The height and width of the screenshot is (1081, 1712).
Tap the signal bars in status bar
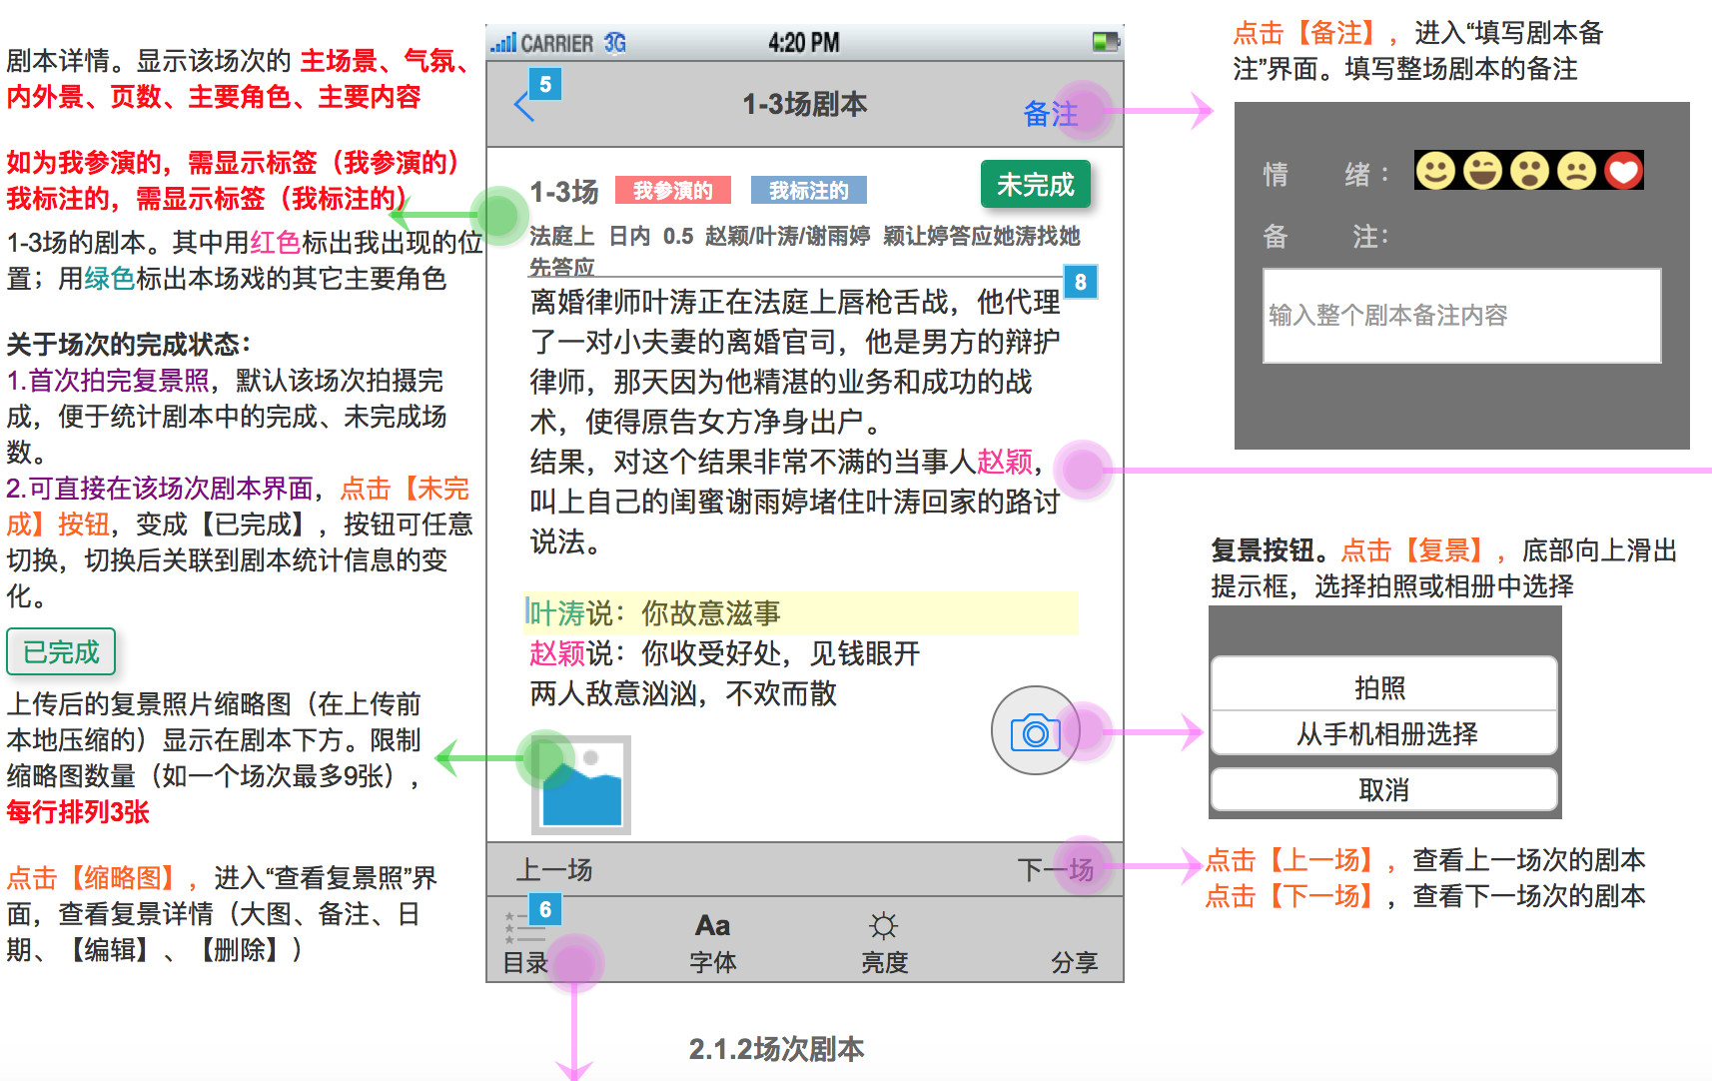[503, 43]
